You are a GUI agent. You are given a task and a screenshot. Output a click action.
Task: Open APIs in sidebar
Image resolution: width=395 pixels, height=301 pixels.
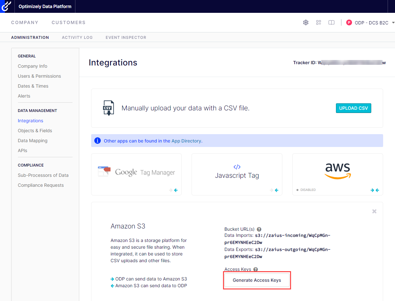(22, 150)
